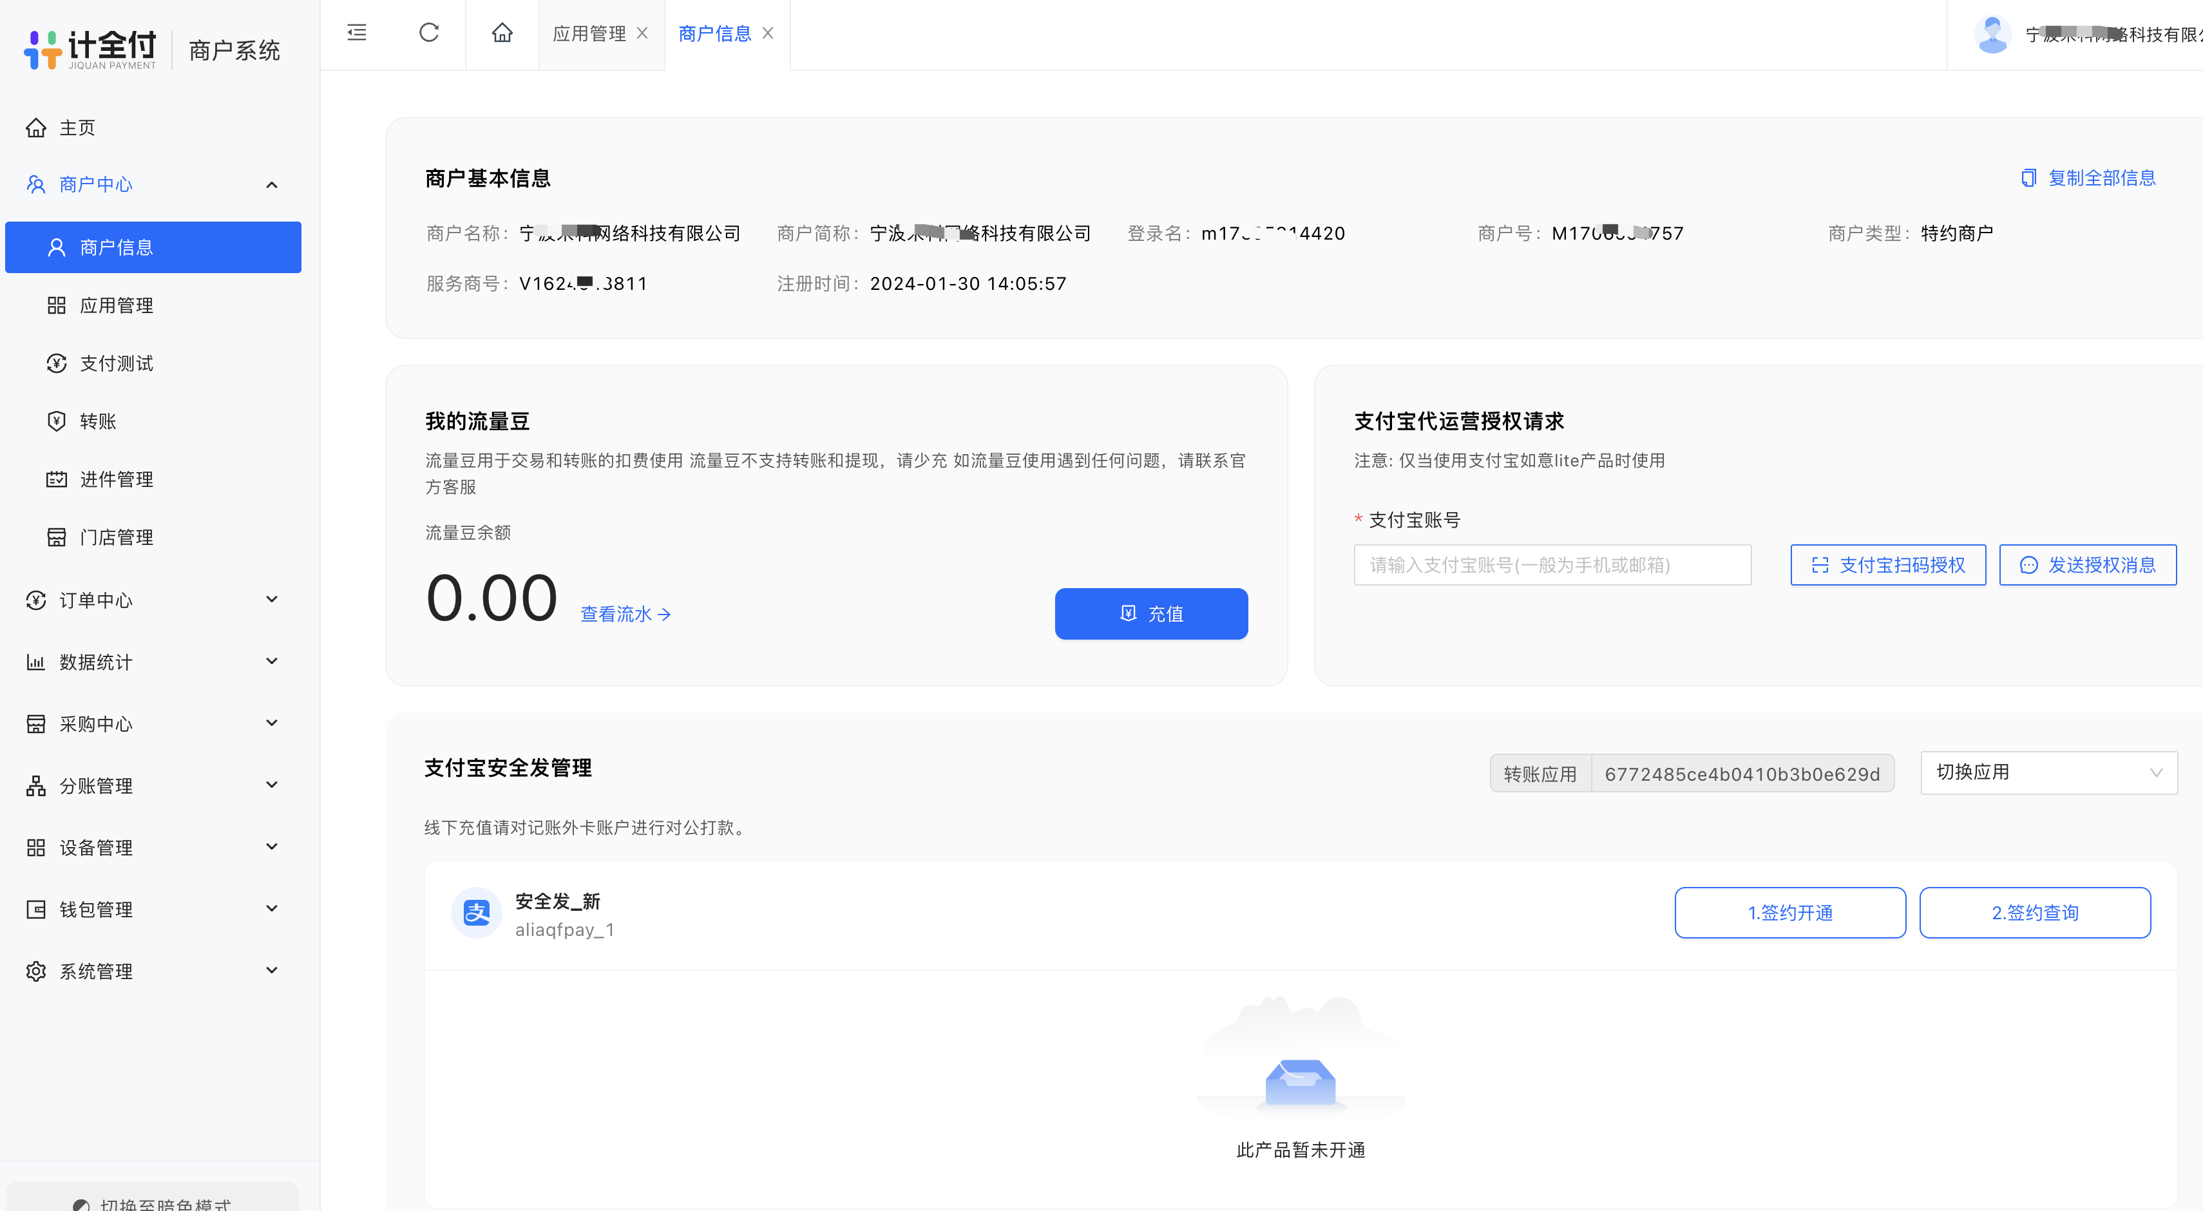2203x1211 pixels.
Task: Open 转账 from the sidebar
Action: pyautogui.click(x=154, y=421)
